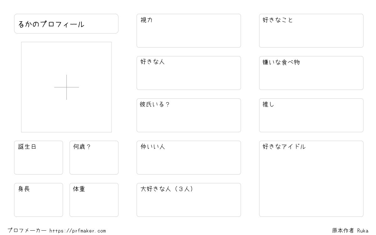The width and height of the screenshot is (376, 235).
Task: Select the 何歳？ age field
Action: (x=94, y=158)
